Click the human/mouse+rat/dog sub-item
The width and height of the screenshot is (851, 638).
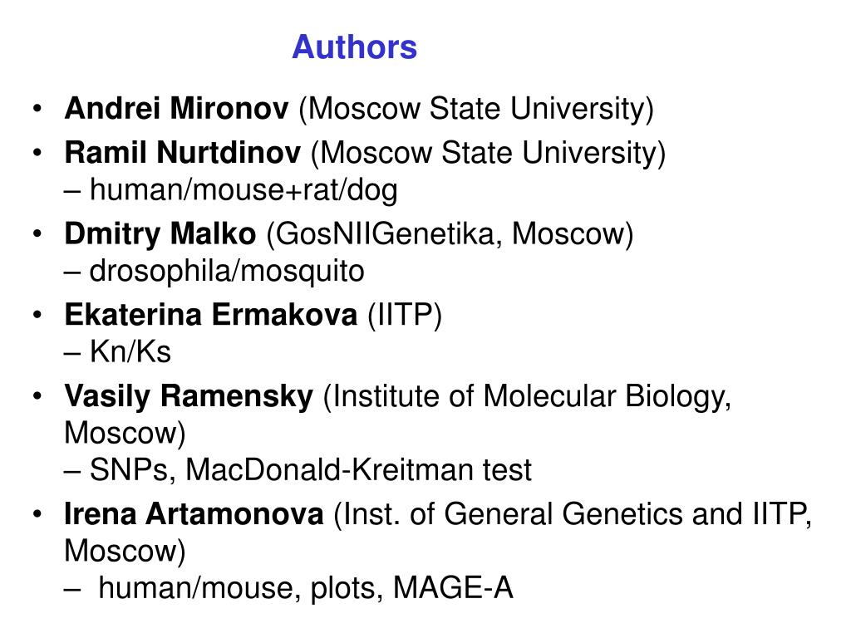coord(231,190)
